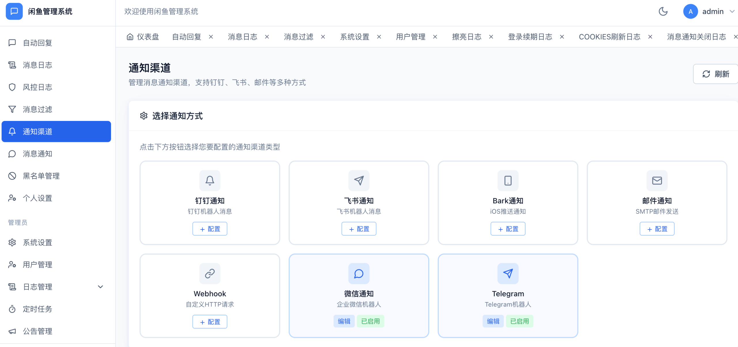738x347 pixels.
Task: Switch to the COOKIES刷新日志 tab
Action: pos(609,37)
